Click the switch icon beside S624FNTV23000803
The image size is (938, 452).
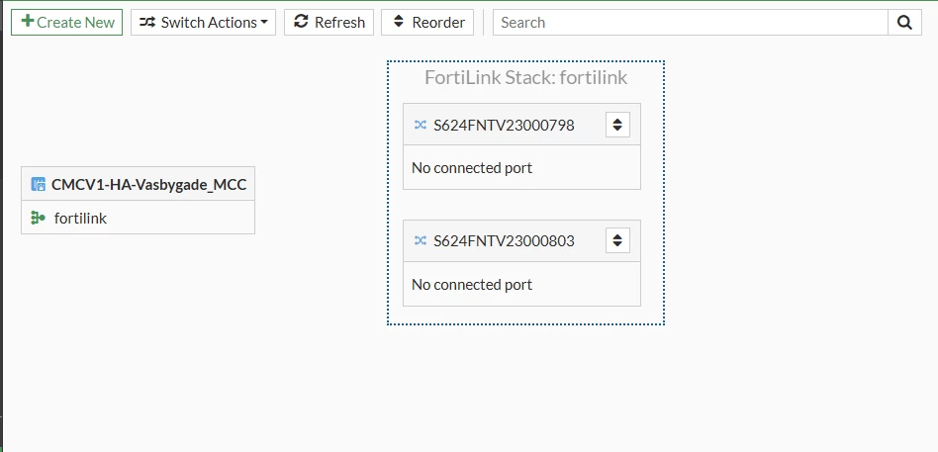click(x=421, y=240)
